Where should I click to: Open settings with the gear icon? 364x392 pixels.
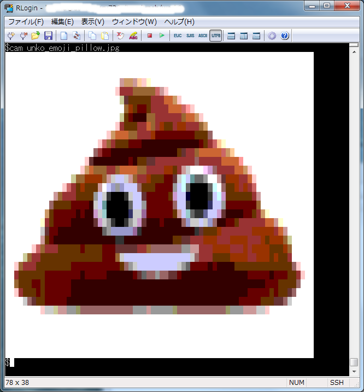tap(272, 36)
